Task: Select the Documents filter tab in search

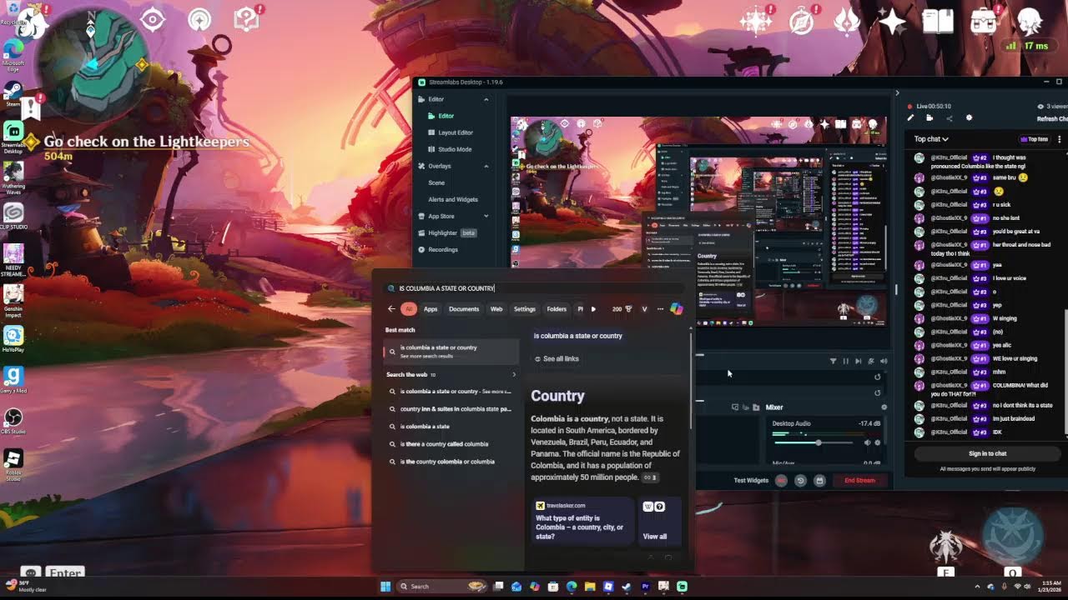Action: click(464, 309)
